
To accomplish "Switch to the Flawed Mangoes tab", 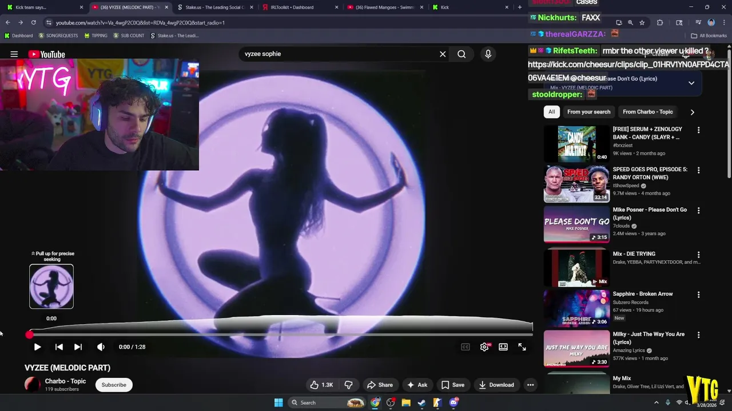I will point(384,7).
